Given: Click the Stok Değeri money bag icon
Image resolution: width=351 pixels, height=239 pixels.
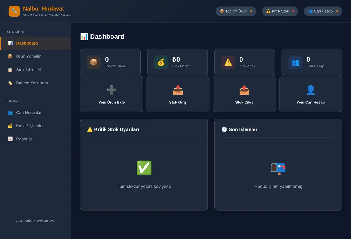Looking at the screenshot, I should (x=161, y=62).
